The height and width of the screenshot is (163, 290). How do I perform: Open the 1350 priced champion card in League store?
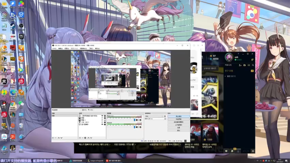click(x=210, y=133)
